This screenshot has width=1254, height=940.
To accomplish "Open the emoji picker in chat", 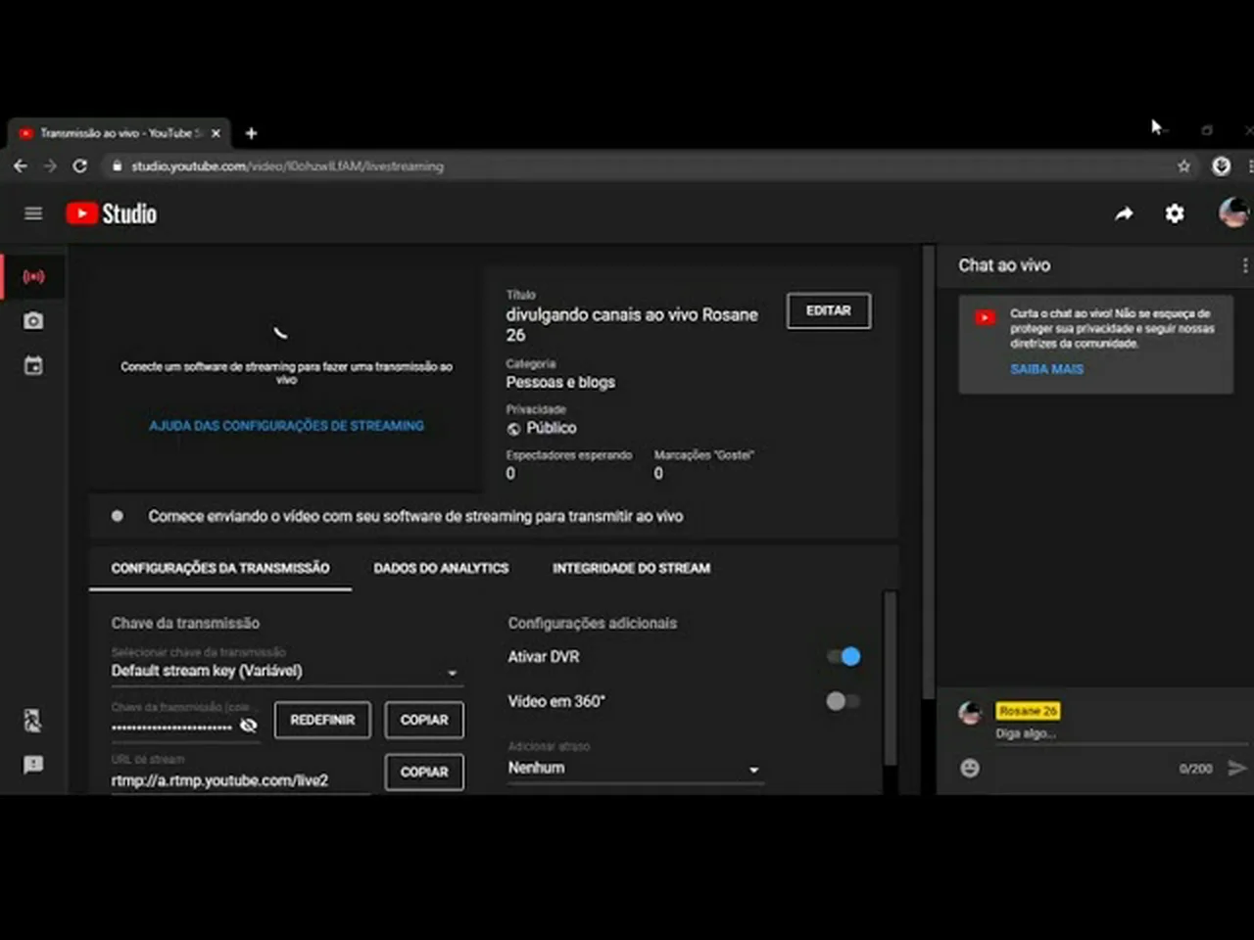I will pyautogui.click(x=970, y=769).
